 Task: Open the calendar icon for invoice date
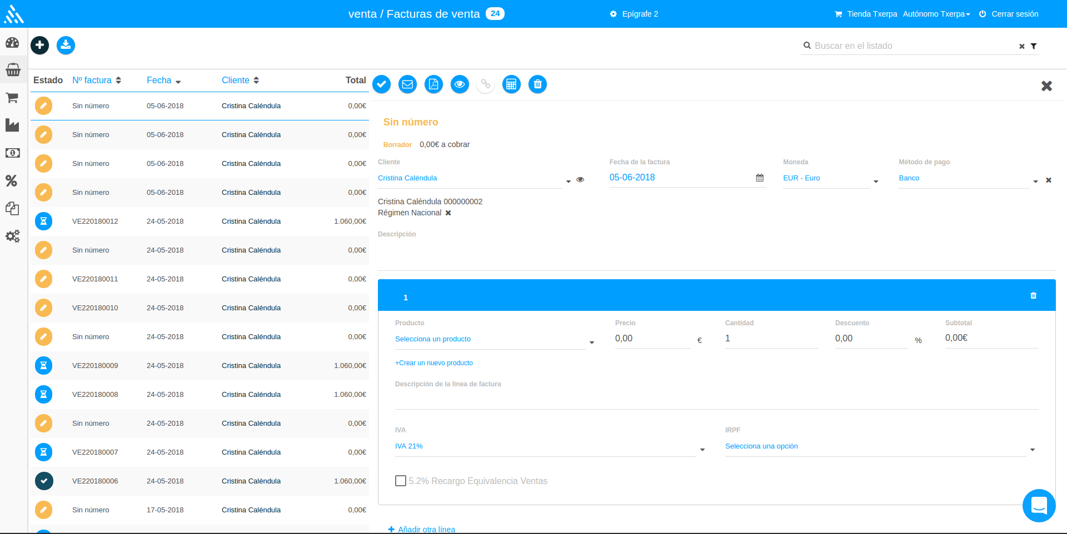(760, 178)
